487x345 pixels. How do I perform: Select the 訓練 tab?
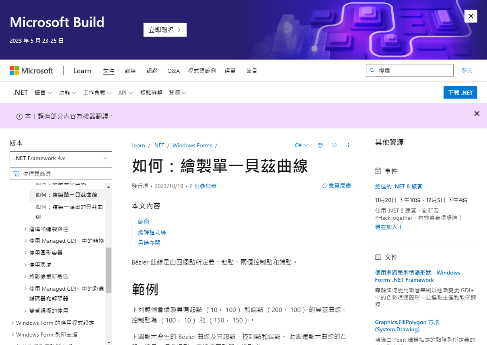pyautogui.click(x=130, y=71)
